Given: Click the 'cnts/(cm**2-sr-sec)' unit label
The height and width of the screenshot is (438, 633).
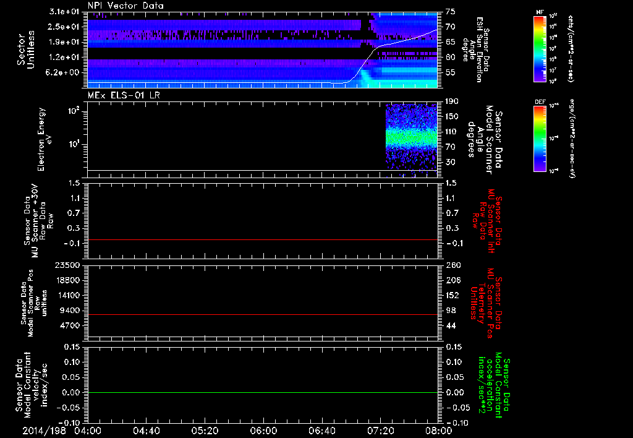Looking at the screenshot, I should (571, 48).
